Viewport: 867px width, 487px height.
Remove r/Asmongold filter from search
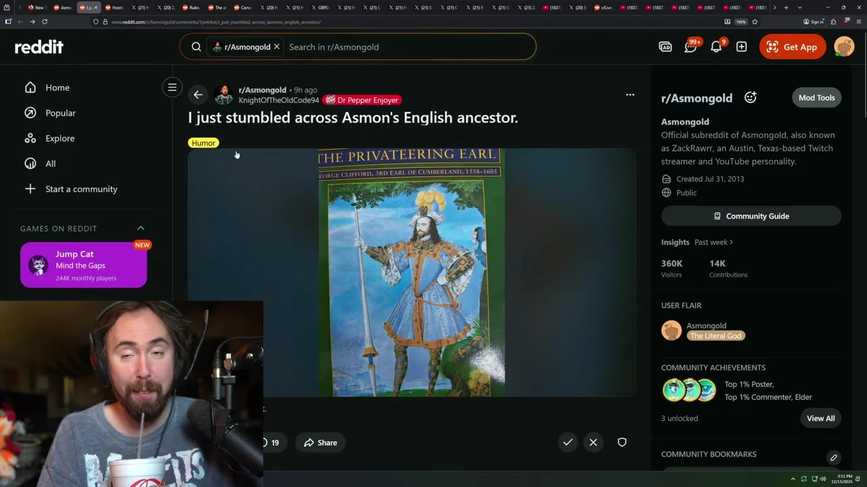point(276,47)
